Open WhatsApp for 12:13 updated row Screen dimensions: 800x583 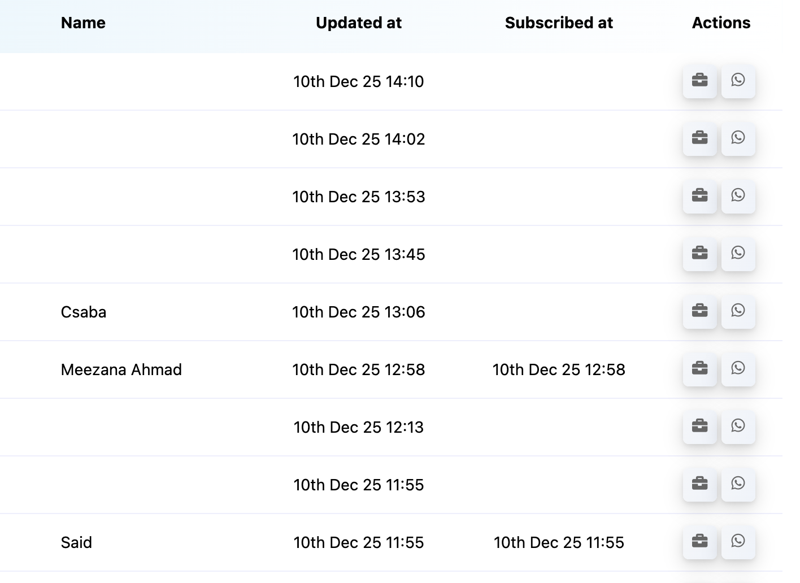(738, 427)
